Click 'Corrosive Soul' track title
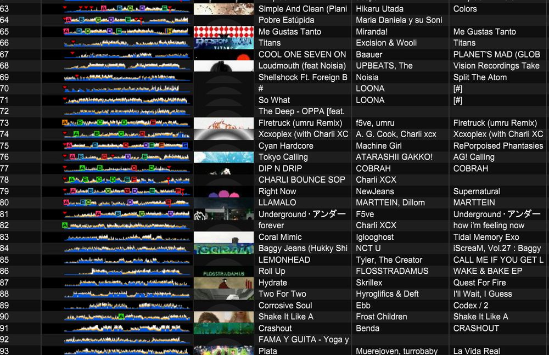Screen dimensions: 549x355 point(285,305)
